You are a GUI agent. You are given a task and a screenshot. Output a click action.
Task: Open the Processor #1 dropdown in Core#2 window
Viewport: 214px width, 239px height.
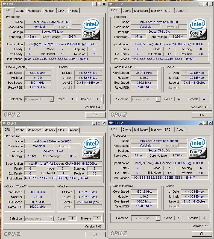tap(52, 219)
